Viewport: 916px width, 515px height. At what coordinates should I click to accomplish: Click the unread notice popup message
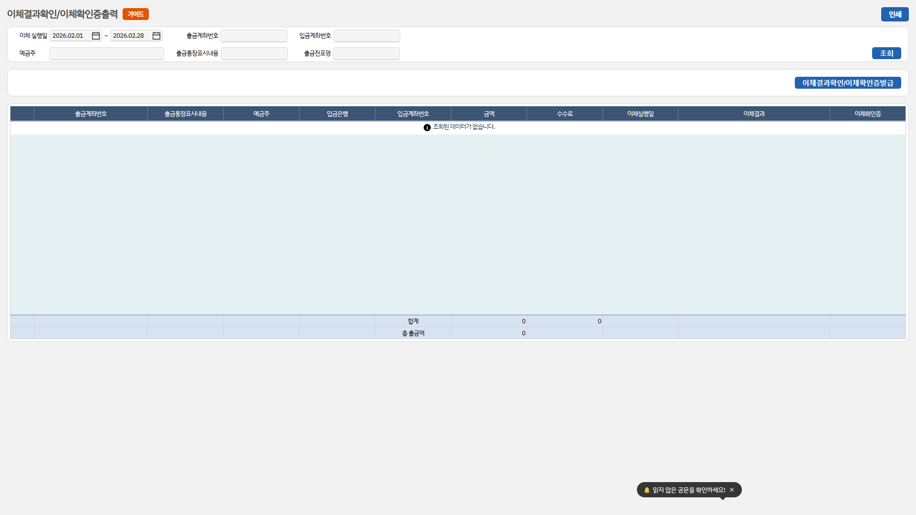(x=688, y=490)
